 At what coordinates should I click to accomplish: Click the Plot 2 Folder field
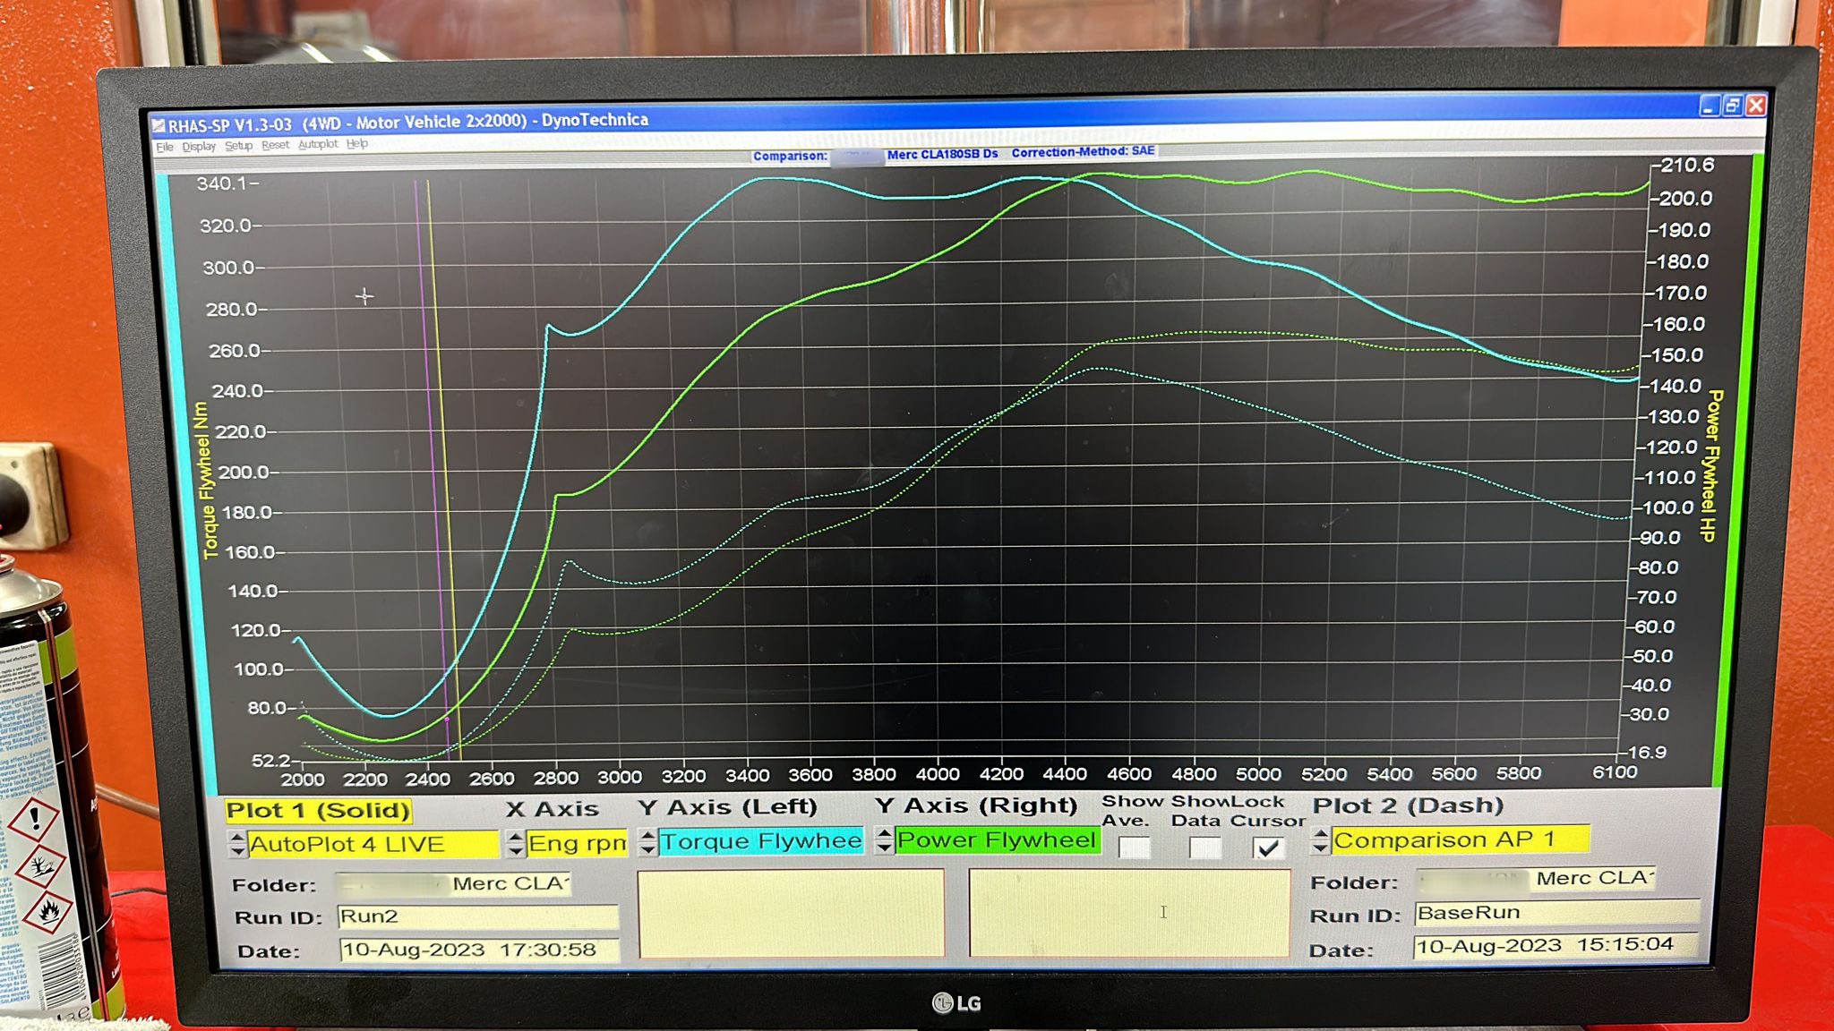pyautogui.click(x=1535, y=879)
